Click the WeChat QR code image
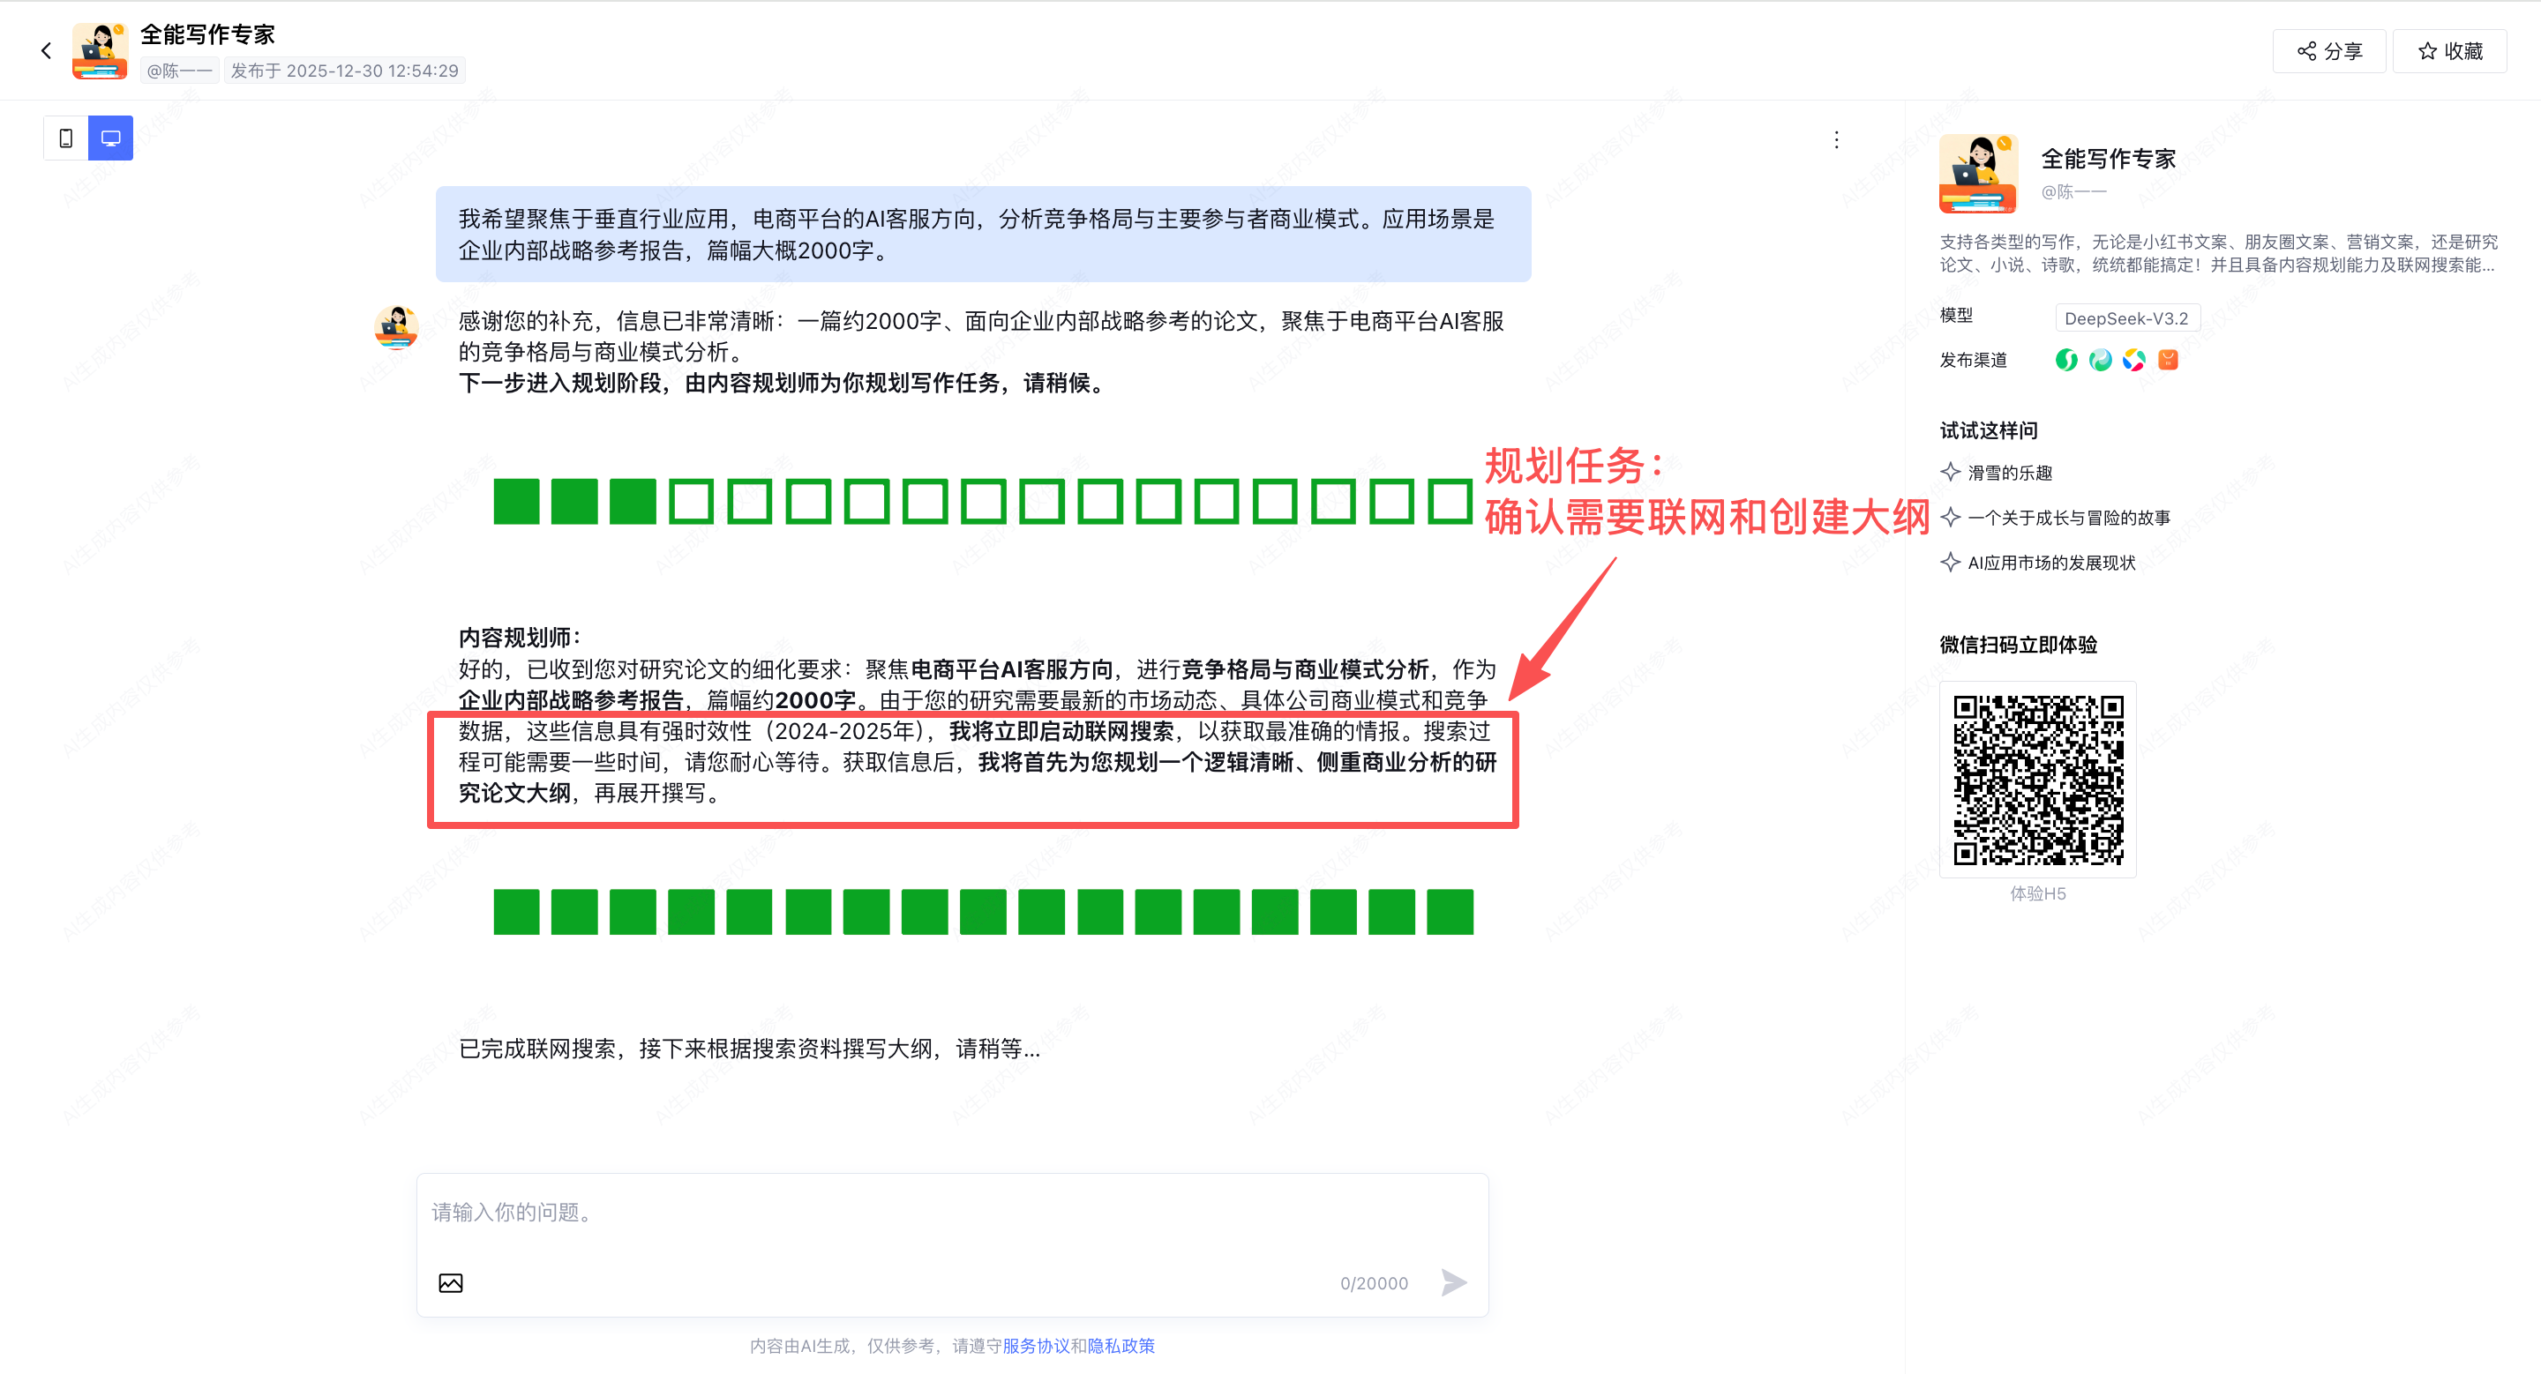2541x1374 pixels. [x=2038, y=780]
